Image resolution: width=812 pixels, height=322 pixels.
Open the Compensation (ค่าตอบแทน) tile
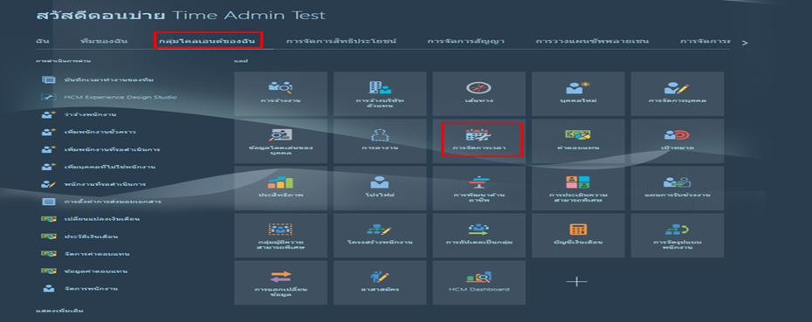[578, 140]
